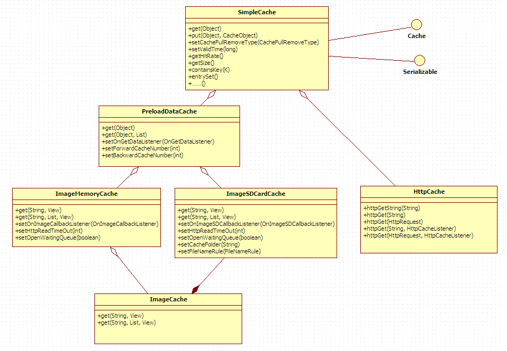Click the get(Object) method in SimpleCache
Viewport: 507px width, 351px height.
click(205, 29)
